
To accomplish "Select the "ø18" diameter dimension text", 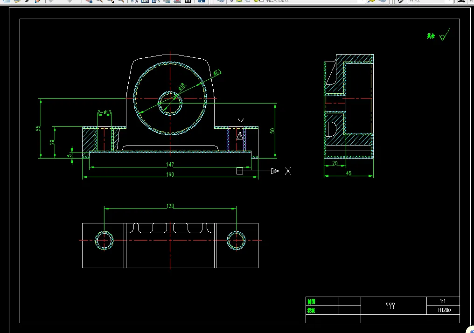I will click(x=181, y=87).
